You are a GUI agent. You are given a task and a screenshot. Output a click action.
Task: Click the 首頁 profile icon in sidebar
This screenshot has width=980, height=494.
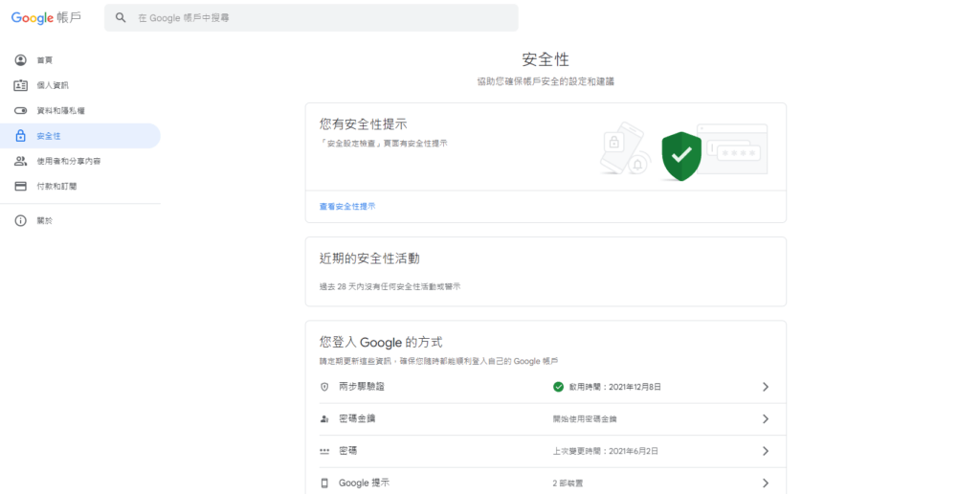click(x=20, y=60)
